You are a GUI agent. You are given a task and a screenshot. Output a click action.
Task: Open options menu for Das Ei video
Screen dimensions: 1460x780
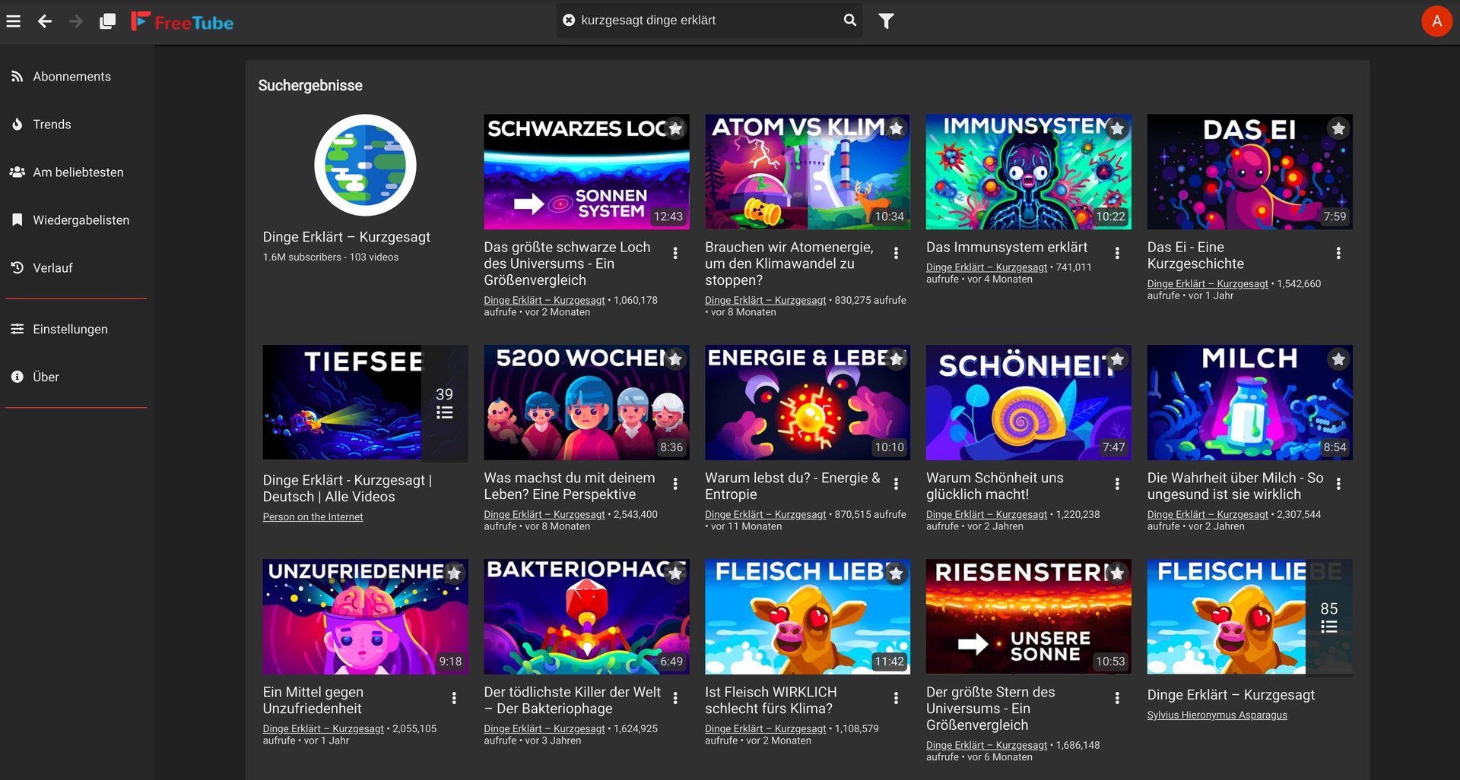[x=1338, y=253]
